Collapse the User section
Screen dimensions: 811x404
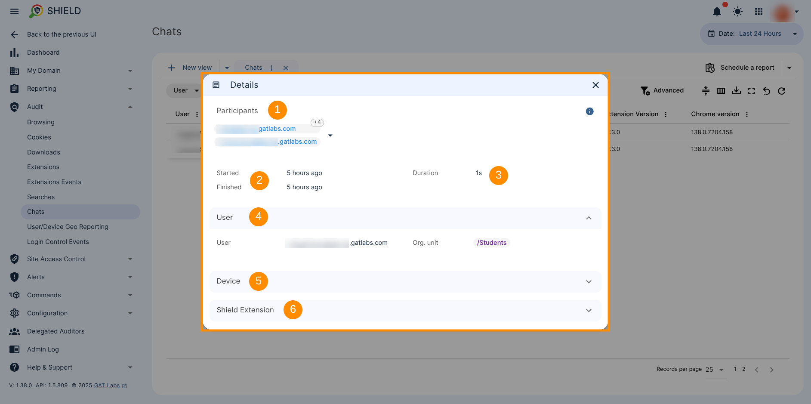[x=589, y=218]
